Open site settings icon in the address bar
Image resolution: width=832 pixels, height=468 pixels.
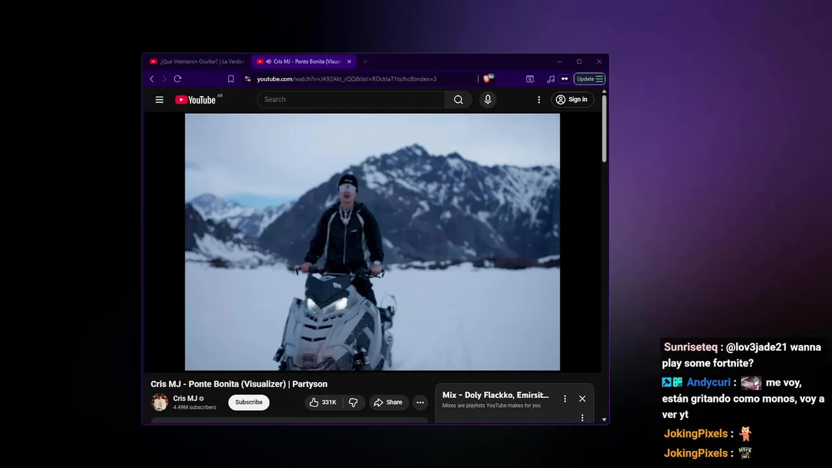pos(248,79)
